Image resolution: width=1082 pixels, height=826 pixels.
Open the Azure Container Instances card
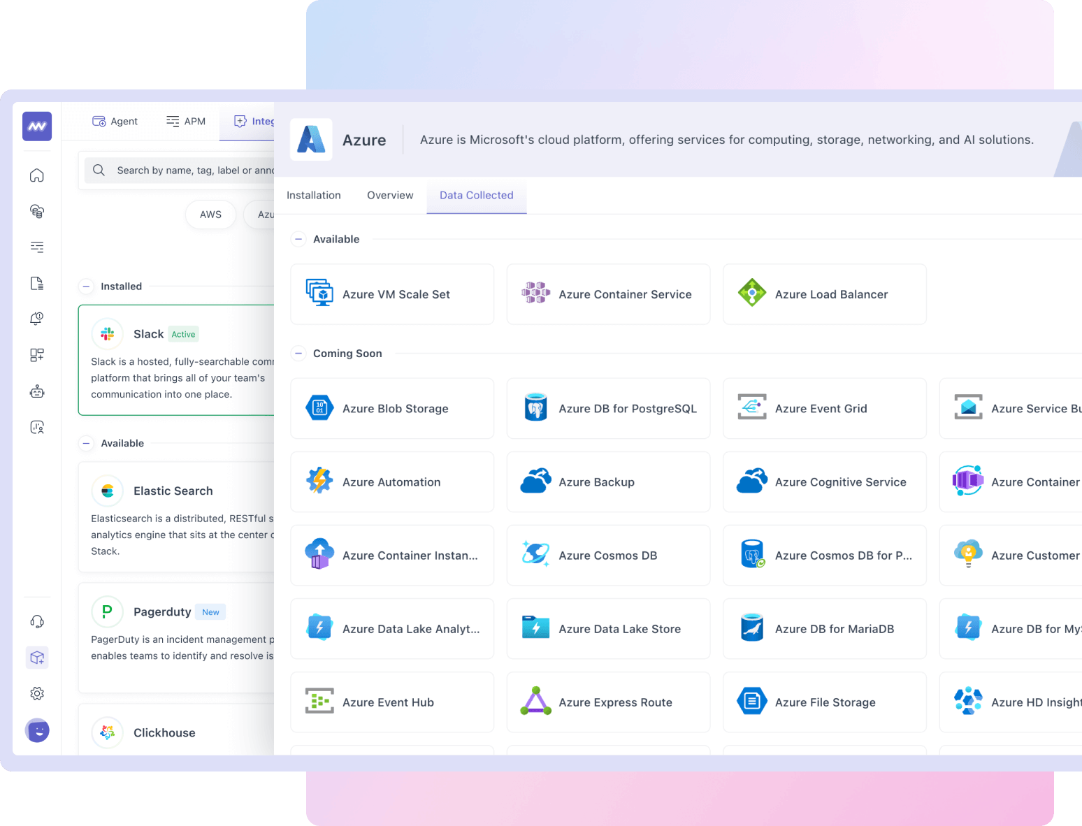tap(392, 556)
